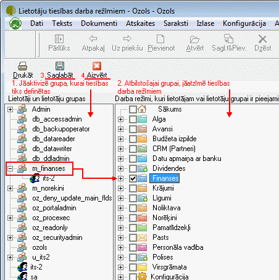This screenshot has height=280, width=279.
Task: Select the Pasts work mode item
Action: 160,237
